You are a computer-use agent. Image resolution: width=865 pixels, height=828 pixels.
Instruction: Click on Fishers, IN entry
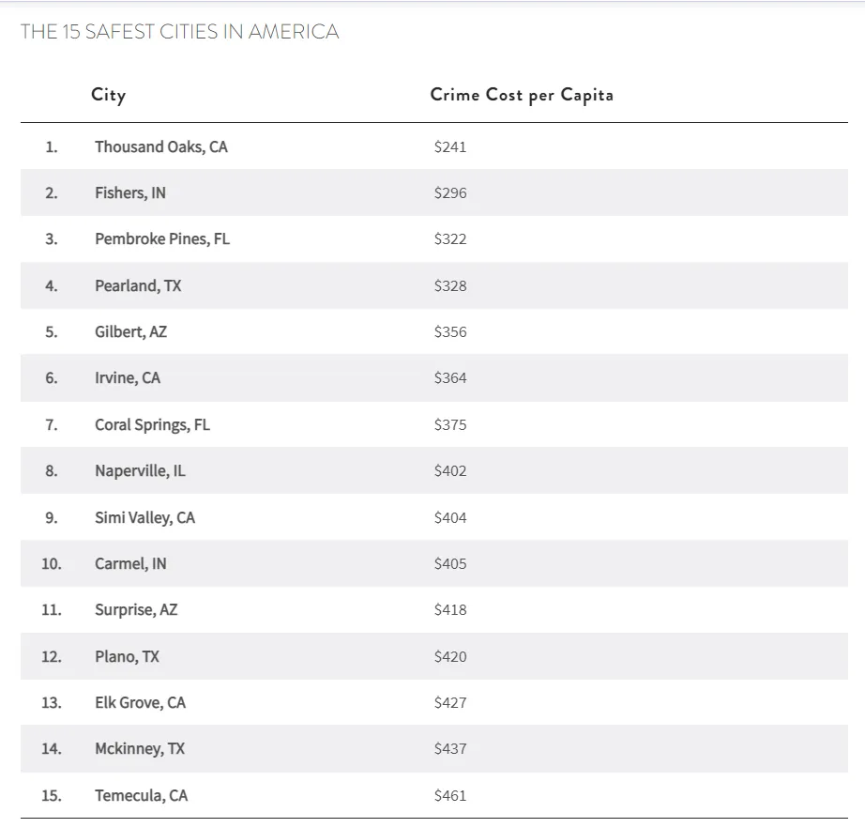[x=129, y=192]
